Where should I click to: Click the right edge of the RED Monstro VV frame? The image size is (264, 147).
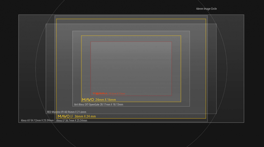click(216, 68)
